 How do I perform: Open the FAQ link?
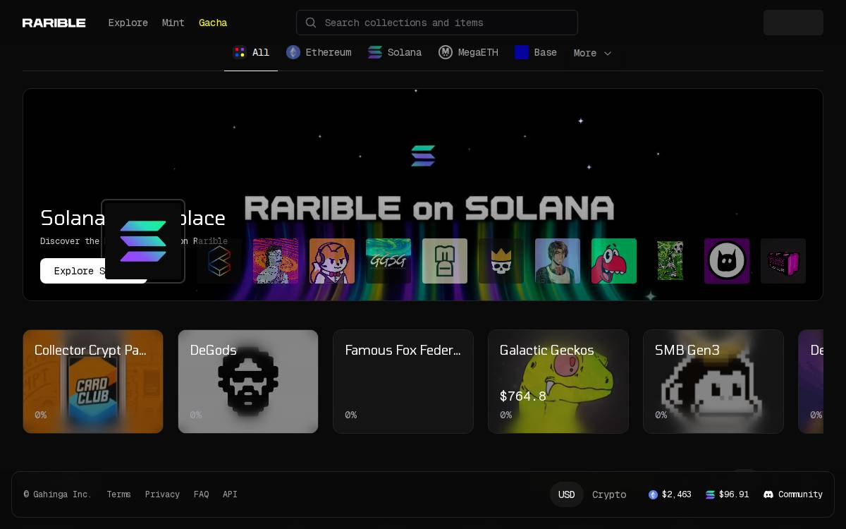pyautogui.click(x=201, y=494)
